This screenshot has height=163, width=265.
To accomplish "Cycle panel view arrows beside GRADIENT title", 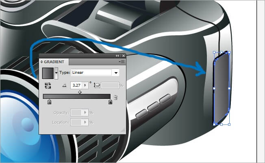I will pyautogui.click(x=41, y=62).
